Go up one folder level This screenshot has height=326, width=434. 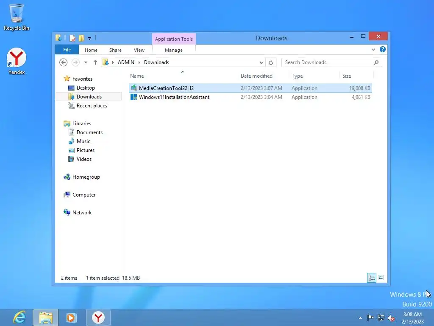point(95,62)
